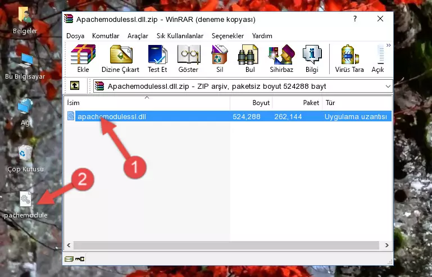Click the WinRAR title bar app icon
The height and width of the screenshot is (277, 432).
click(69, 19)
